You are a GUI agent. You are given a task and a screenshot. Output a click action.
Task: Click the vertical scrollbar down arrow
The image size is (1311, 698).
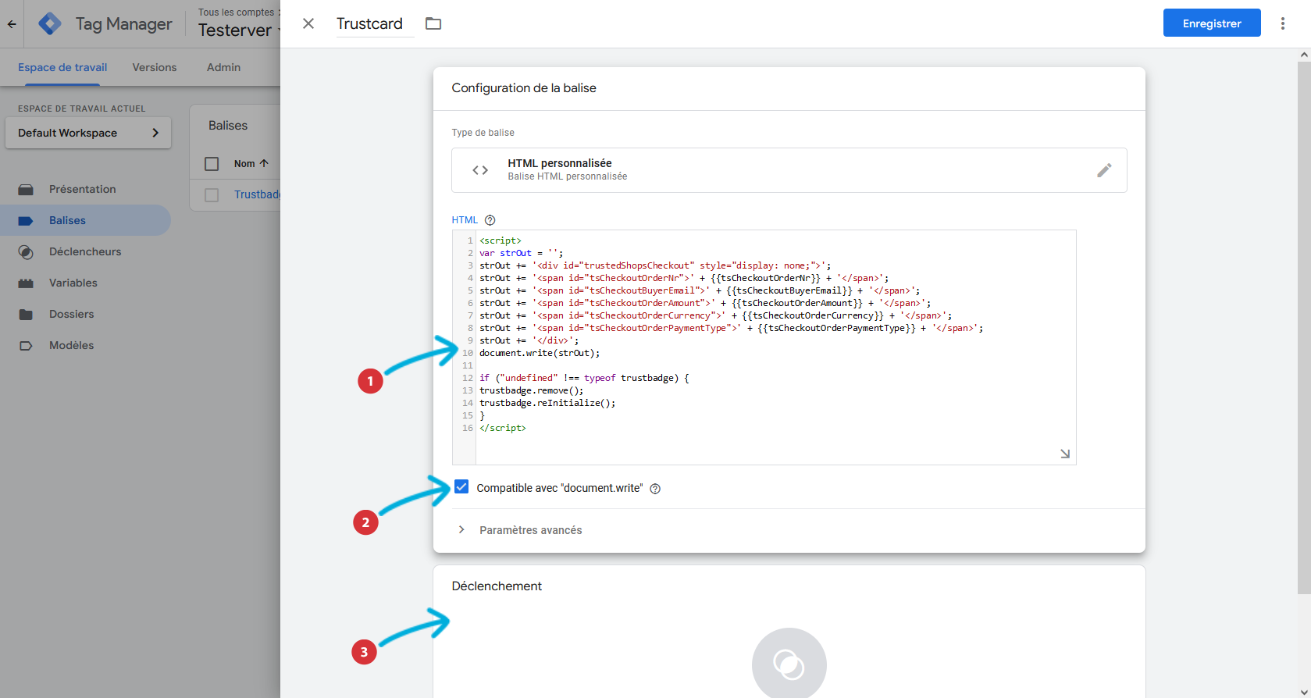pyautogui.click(x=1304, y=691)
